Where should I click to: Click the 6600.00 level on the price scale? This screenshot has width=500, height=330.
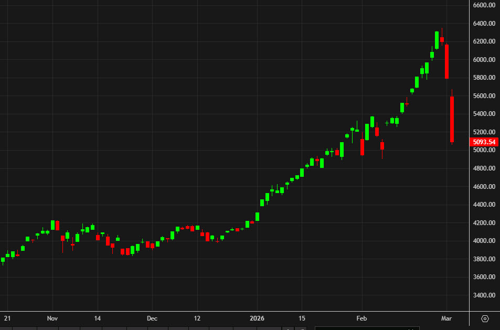(x=483, y=5)
